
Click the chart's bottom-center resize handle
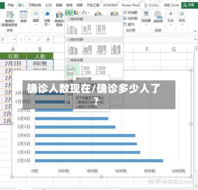pyautogui.click(x=101, y=177)
